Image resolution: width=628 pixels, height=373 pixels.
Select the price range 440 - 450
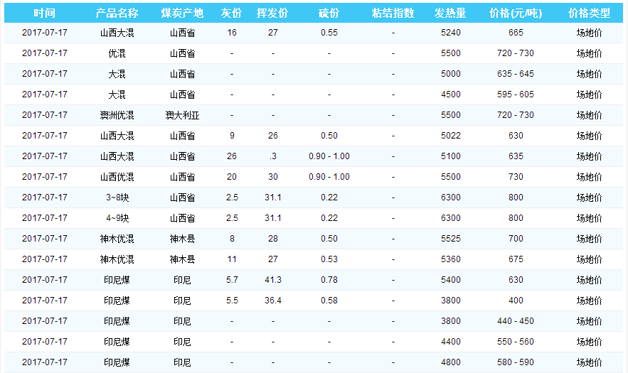click(516, 321)
